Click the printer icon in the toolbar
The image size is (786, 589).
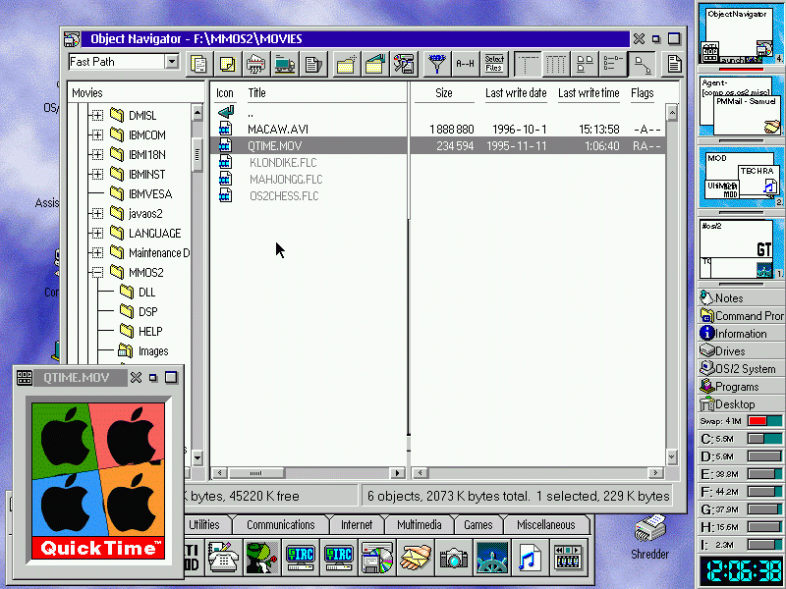pos(254,64)
